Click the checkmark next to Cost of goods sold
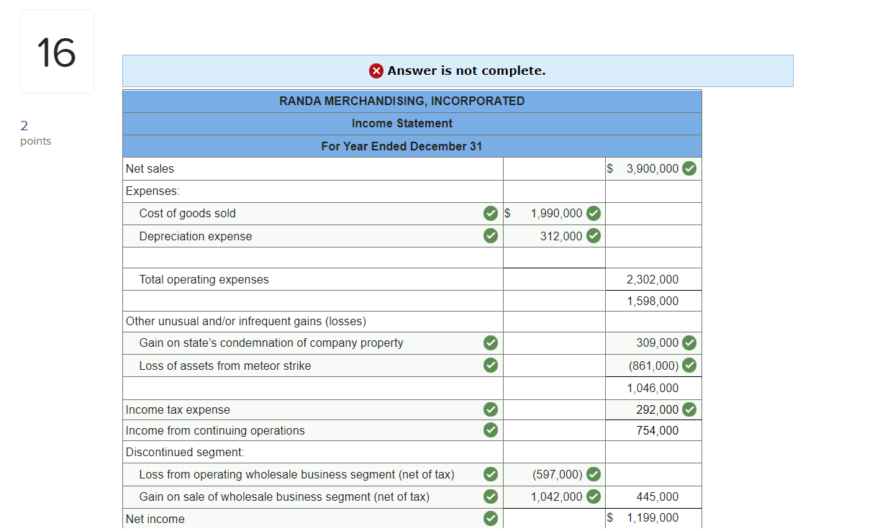885x531 pixels. 491,213
